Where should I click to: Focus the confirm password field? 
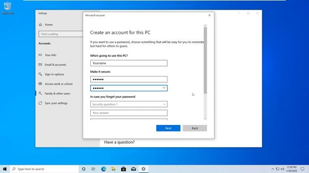point(129,88)
